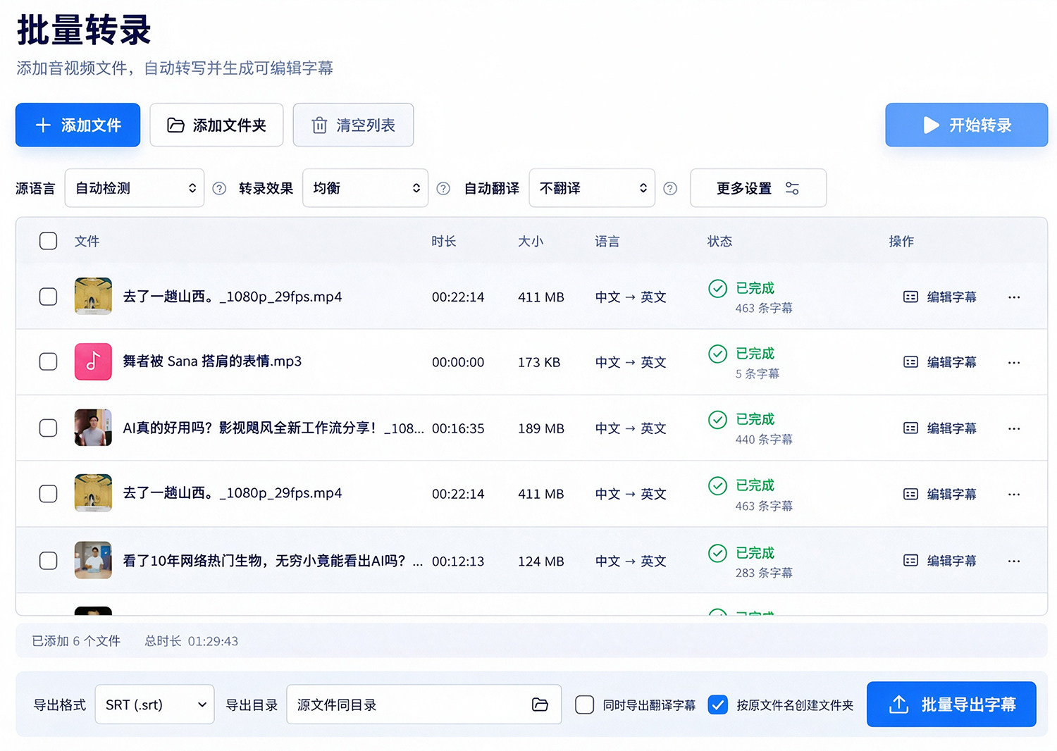Click the 总时长 01:29:43 summary text
The image size is (1057, 751).
[192, 641]
